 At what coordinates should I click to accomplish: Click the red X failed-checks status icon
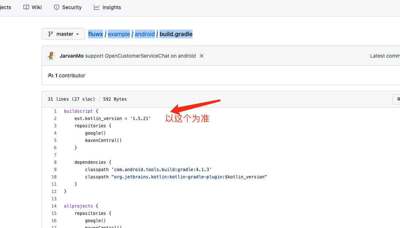click(201, 56)
